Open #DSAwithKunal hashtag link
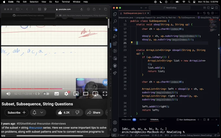 (26, 123)
